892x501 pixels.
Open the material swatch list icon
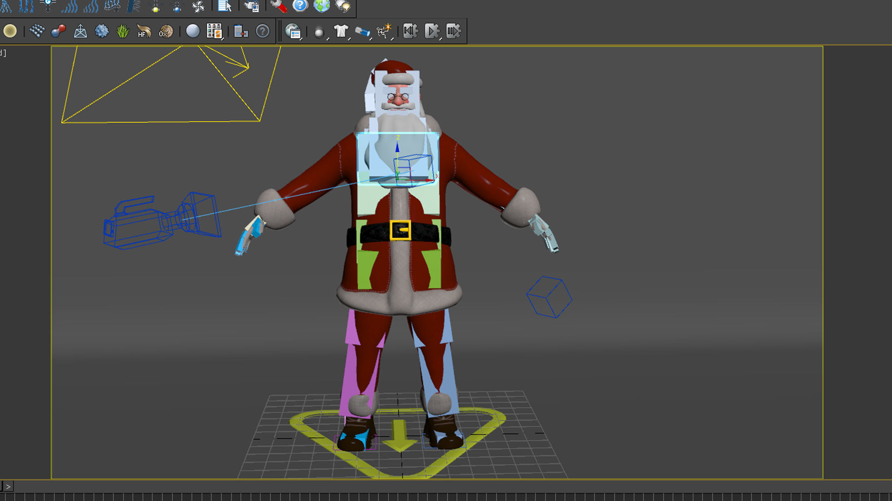[x=214, y=31]
